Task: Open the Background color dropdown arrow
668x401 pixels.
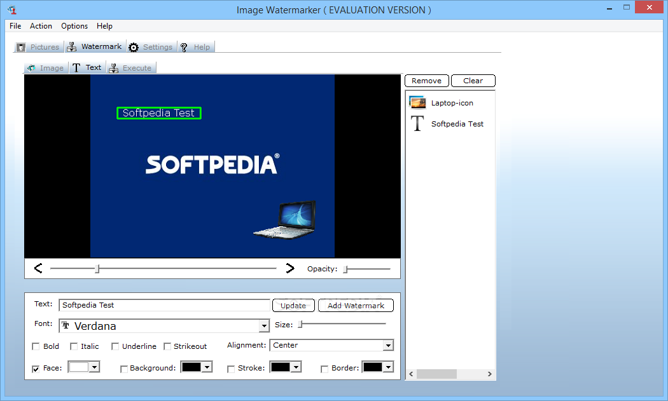Action: click(x=207, y=367)
